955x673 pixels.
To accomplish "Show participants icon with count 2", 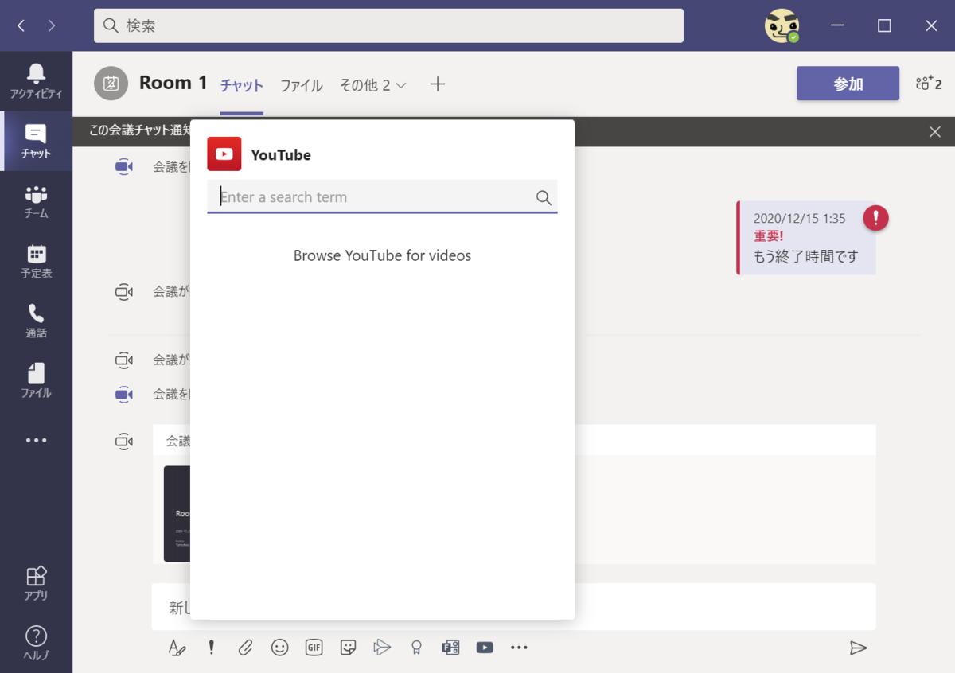I will (929, 84).
